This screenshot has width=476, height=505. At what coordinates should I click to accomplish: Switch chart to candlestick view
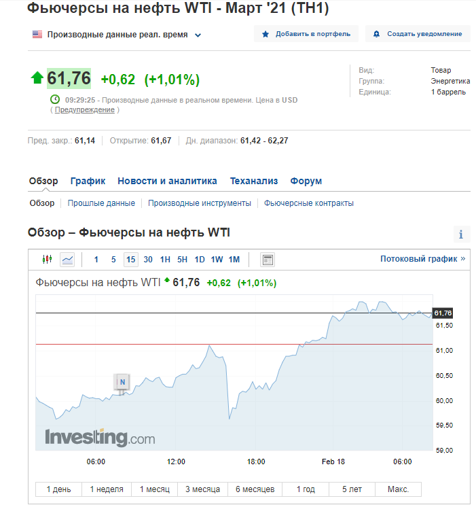click(47, 260)
